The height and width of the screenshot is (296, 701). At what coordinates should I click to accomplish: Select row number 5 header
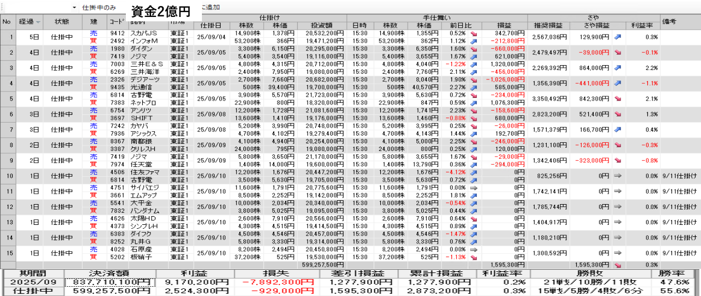click(x=8, y=98)
